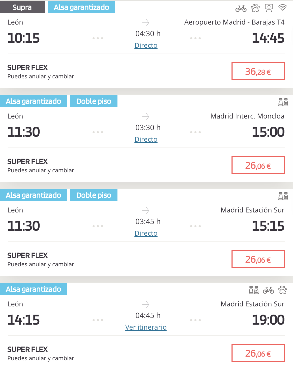Viewport: 293px width, 370px height.
Task: Click the Alsa garantizado tag on the 14:15 trip
Action: coord(34,289)
